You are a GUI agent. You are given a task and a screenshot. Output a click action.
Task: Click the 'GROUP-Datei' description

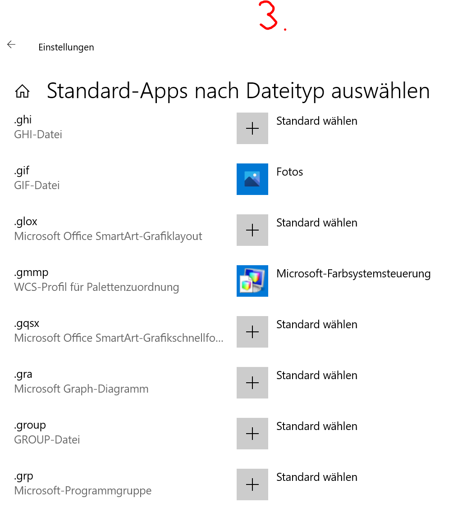pyautogui.click(x=47, y=440)
